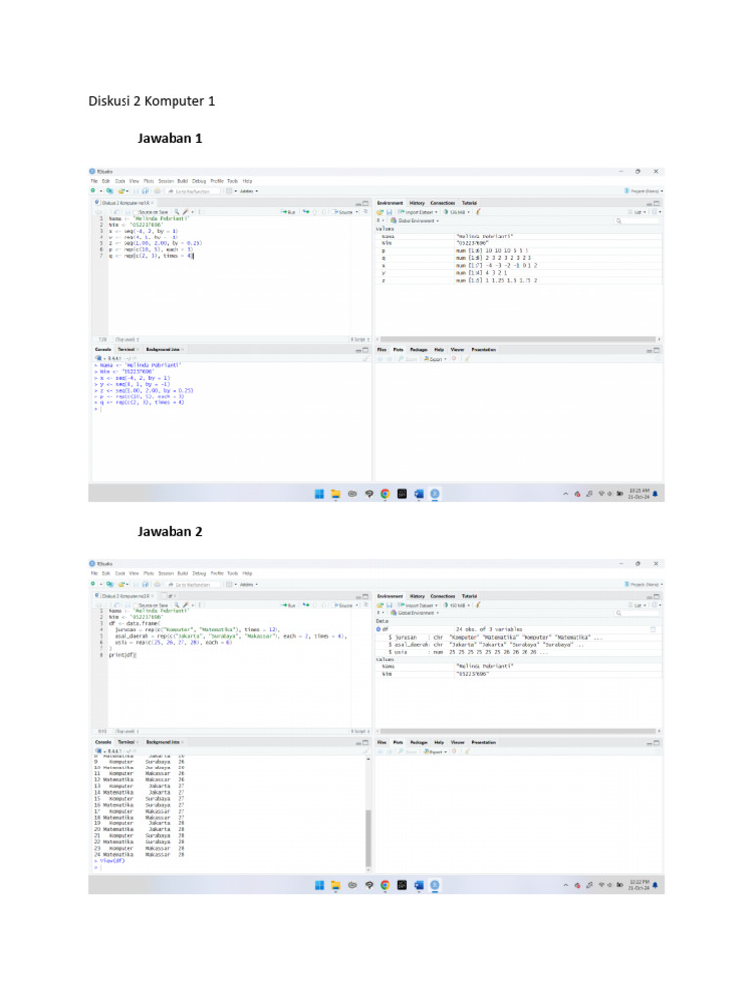This screenshot has height=1005, width=753.
Task: Click the Run button in Jawaban 1 editor
Action: pyautogui.click(x=289, y=212)
